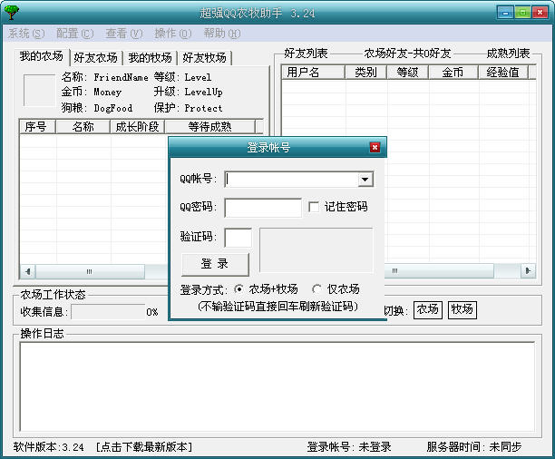Click the 0% progress percentage text
The width and height of the screenshot is (555, 459).
click(x=152, y=312)
